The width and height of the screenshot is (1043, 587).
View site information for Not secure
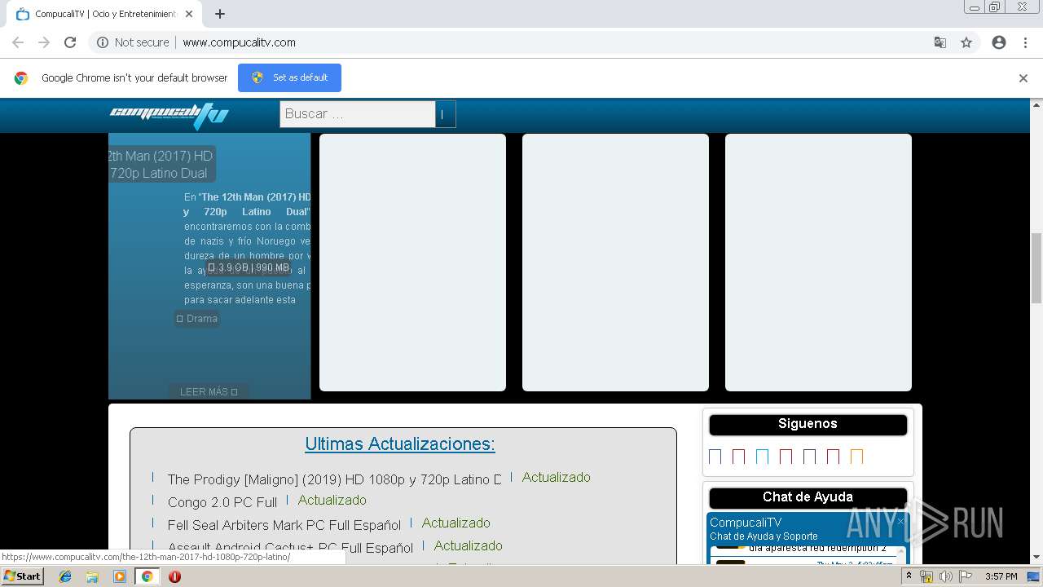(x=133, y=42)
